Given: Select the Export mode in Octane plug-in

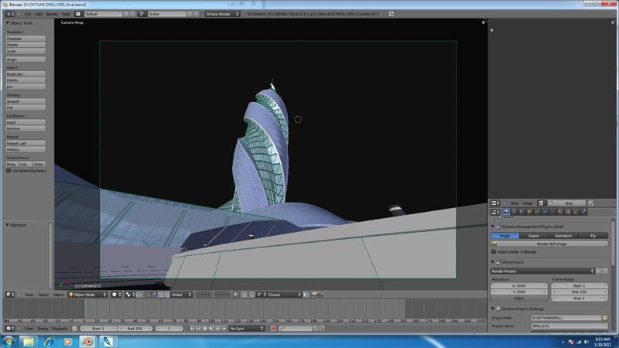Looking at the screenshot, I should [534, 236].
